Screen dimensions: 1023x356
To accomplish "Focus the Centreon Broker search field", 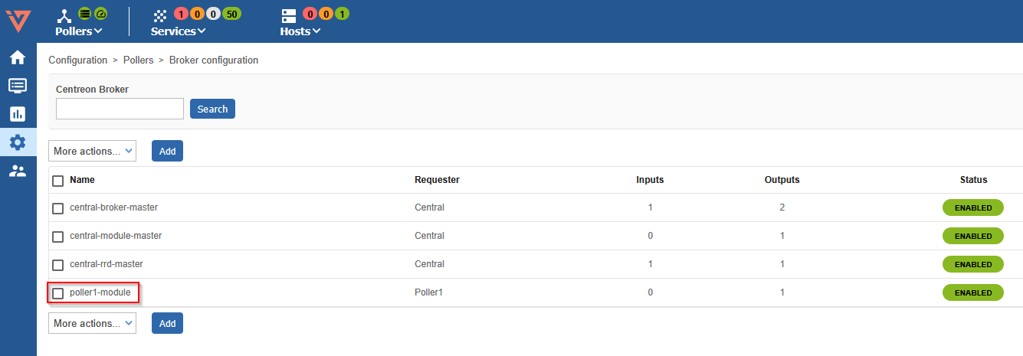I will (120, 109).
